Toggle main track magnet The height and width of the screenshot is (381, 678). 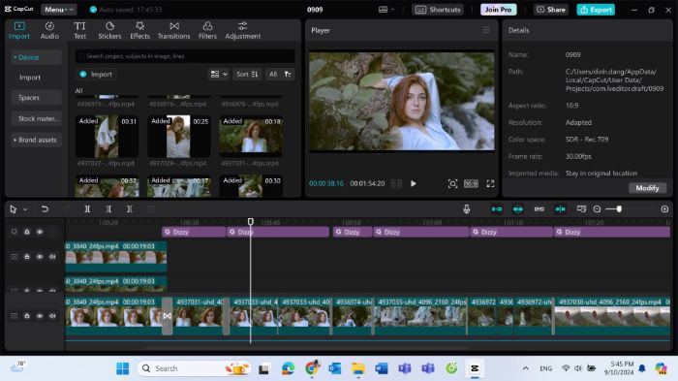[496, 209]
